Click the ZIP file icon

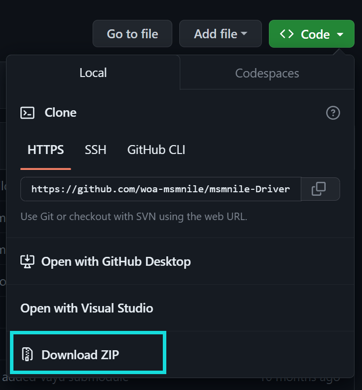coord(27,354)
